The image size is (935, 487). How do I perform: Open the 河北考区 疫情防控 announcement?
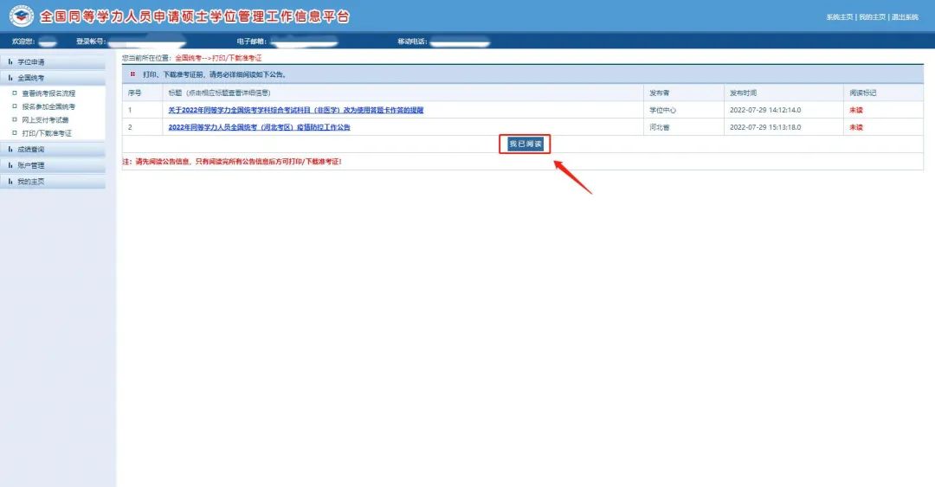point(259,127)
